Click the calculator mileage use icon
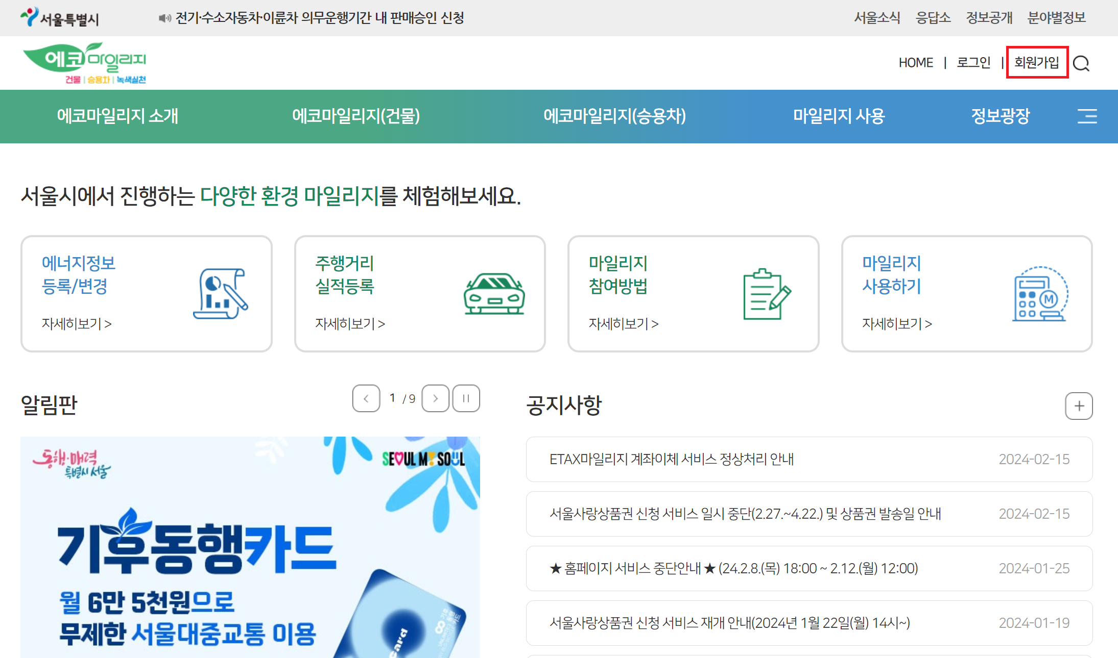The width and height of the screenshot is (1118, 658). [x=1040, y=294]
